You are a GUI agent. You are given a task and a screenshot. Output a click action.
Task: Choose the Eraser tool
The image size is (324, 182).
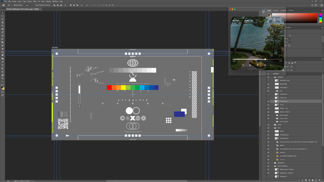(3, 49)
